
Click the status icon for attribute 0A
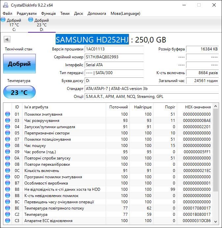click(x=8, y=158)
